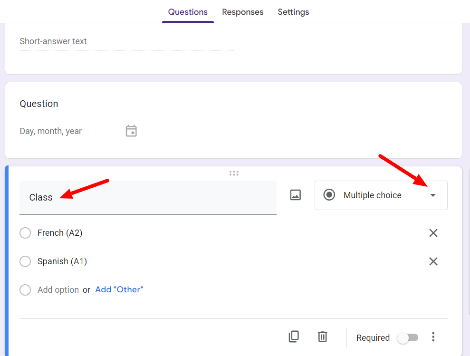Screen dimensions: 470x356
Task: Click the Class question title field
Action: [x=148, y=197]
